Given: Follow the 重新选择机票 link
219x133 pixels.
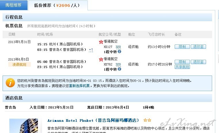Looking at the screenshot, I should [x=79, y=86].
